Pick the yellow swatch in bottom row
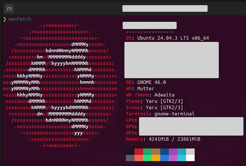The height and width of the screenshot is (166, 246). (156, 158)
